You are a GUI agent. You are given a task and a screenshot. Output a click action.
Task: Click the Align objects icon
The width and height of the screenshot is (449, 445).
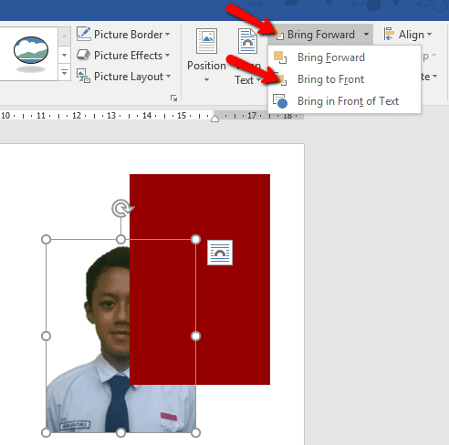coord(389,34)
